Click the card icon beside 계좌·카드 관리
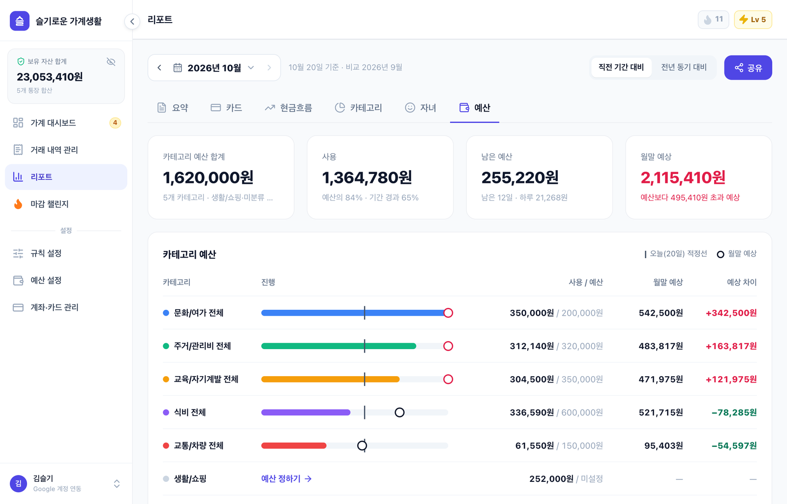The width and height of the screenshot is (787, 504). click(x=18, y=307)
